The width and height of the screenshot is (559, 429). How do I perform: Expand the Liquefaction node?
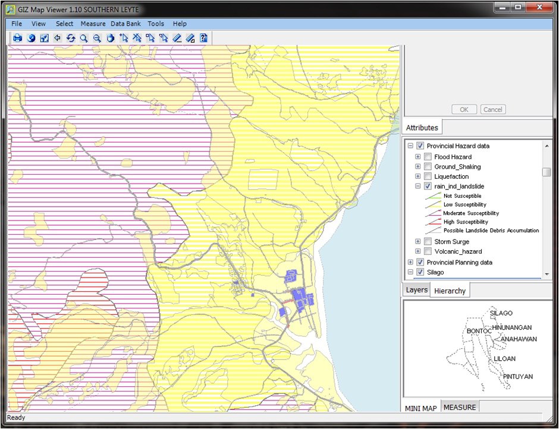coord(418,176)
